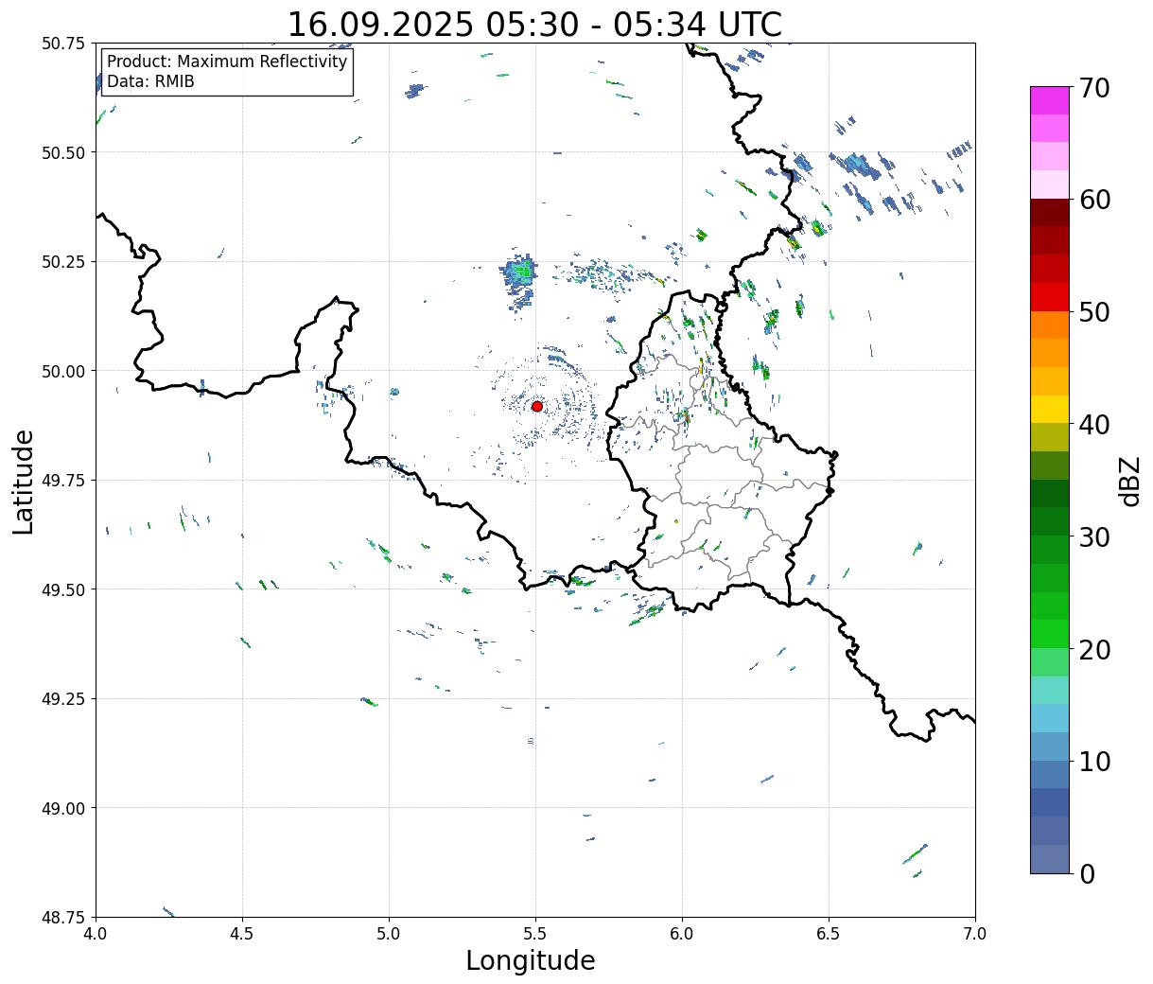Click the colorbar tick label 50
Screen dimensions: 1153x984
point(1094,312)
